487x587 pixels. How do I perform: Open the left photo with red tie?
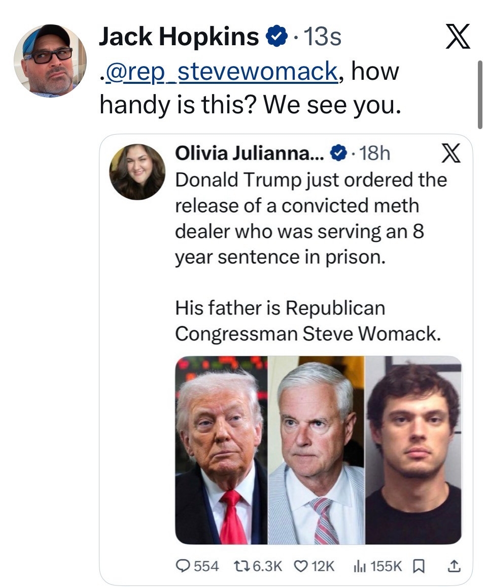221,450
